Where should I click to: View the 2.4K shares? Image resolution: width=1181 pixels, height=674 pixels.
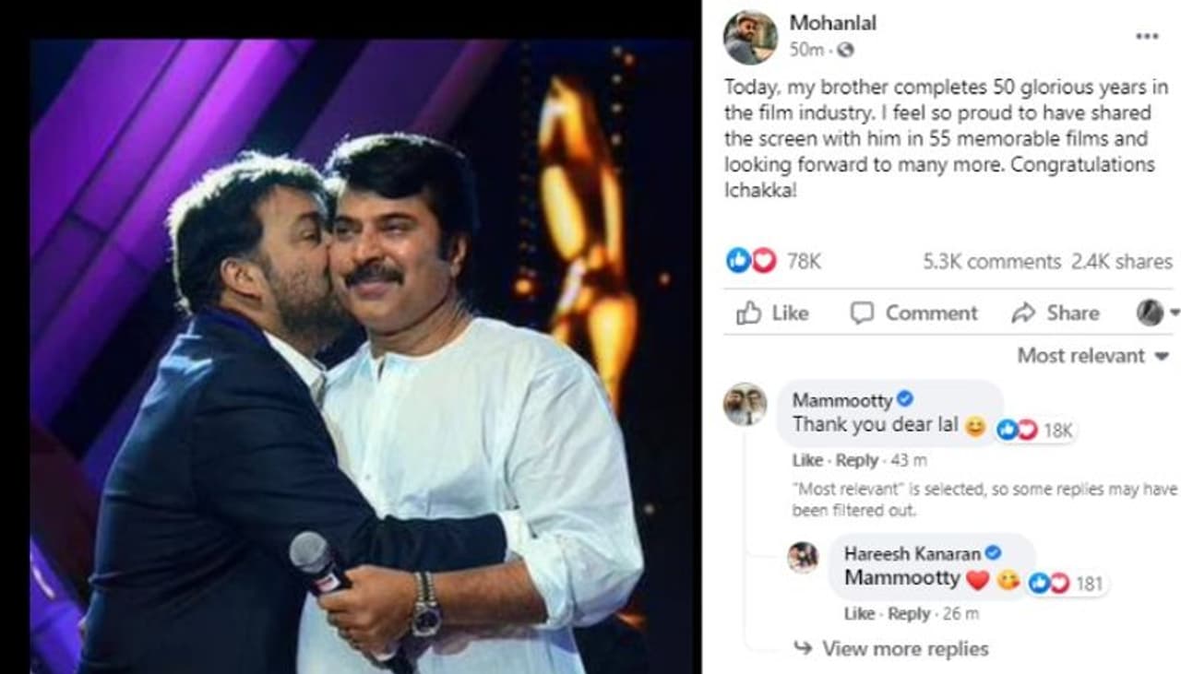[x=1121, y=262]
